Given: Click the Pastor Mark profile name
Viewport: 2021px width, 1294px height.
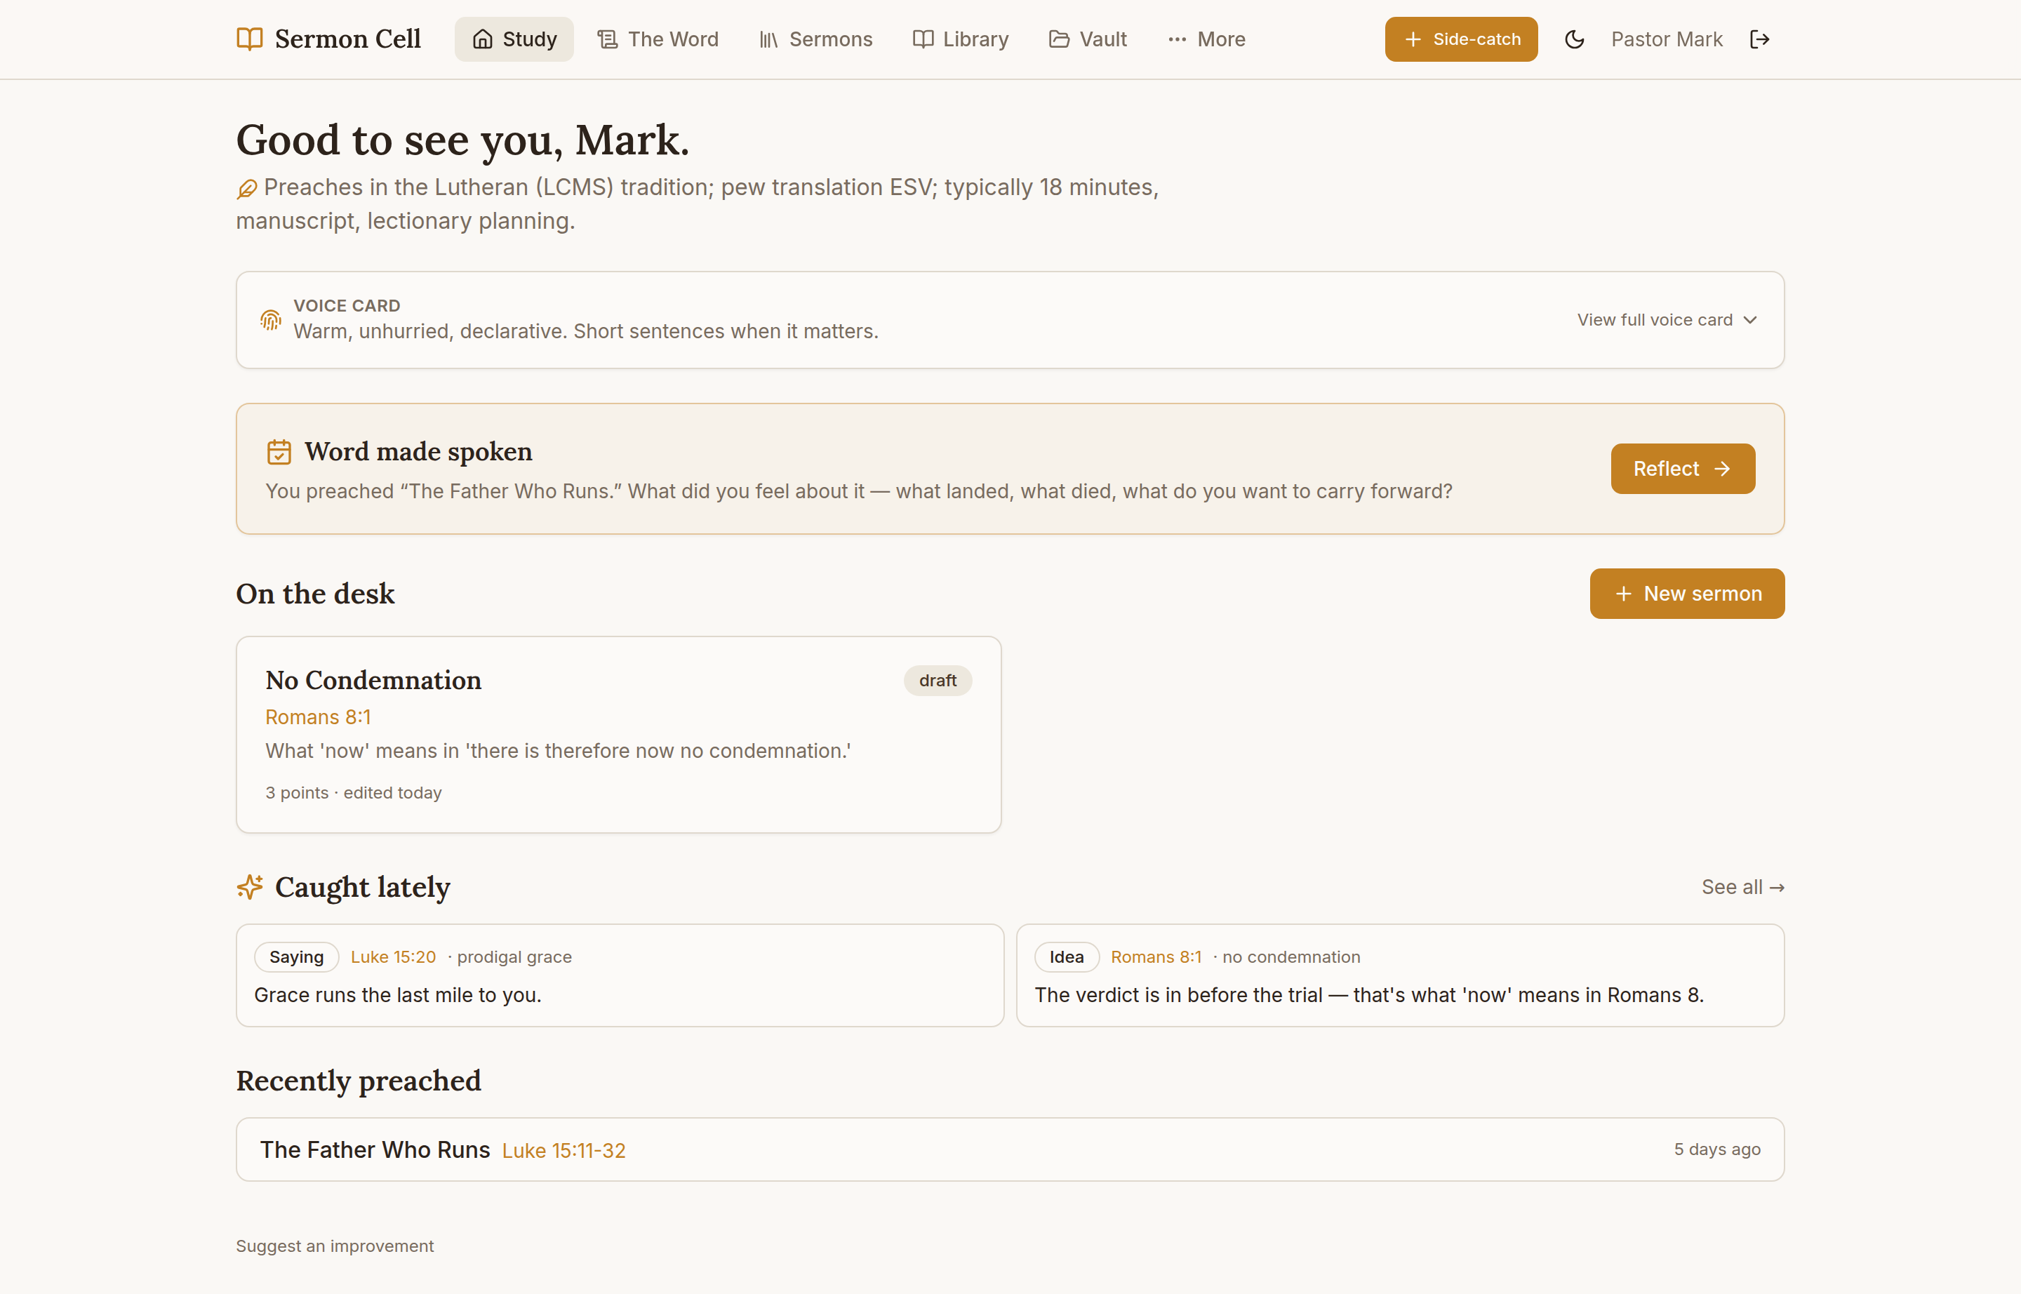Looking at the screenshot, I should [x=1667, y=39].
